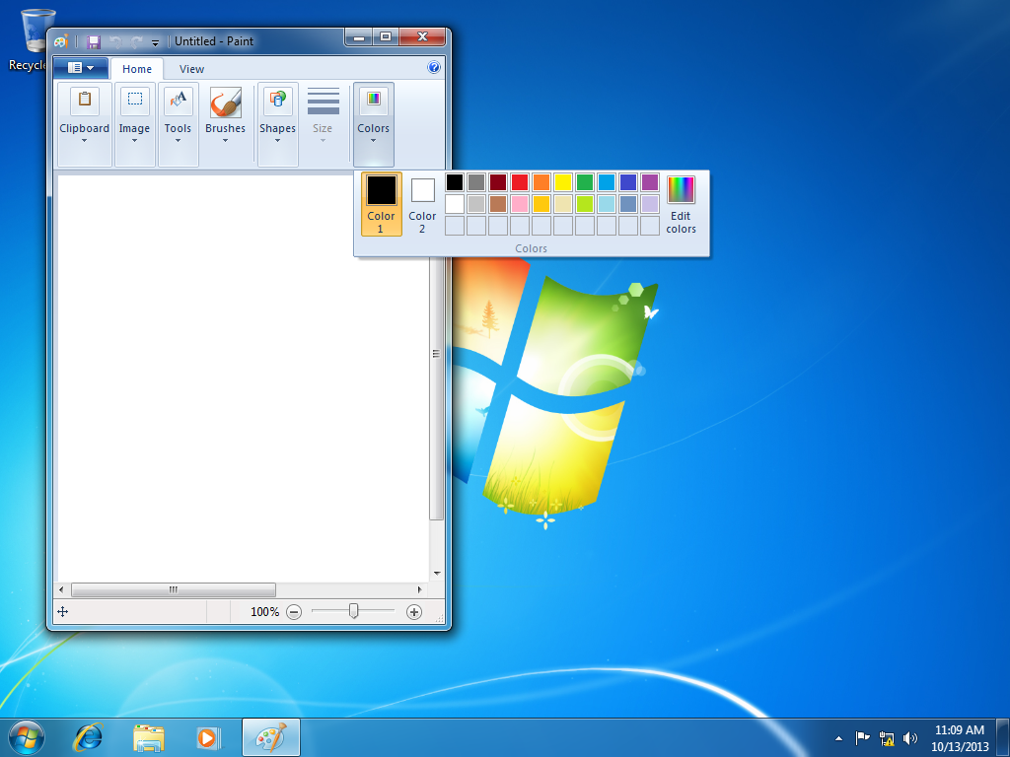Switch to the Home ribbon tab
The height and width of the screenshot is (757, 1010).
pos(137,69)
